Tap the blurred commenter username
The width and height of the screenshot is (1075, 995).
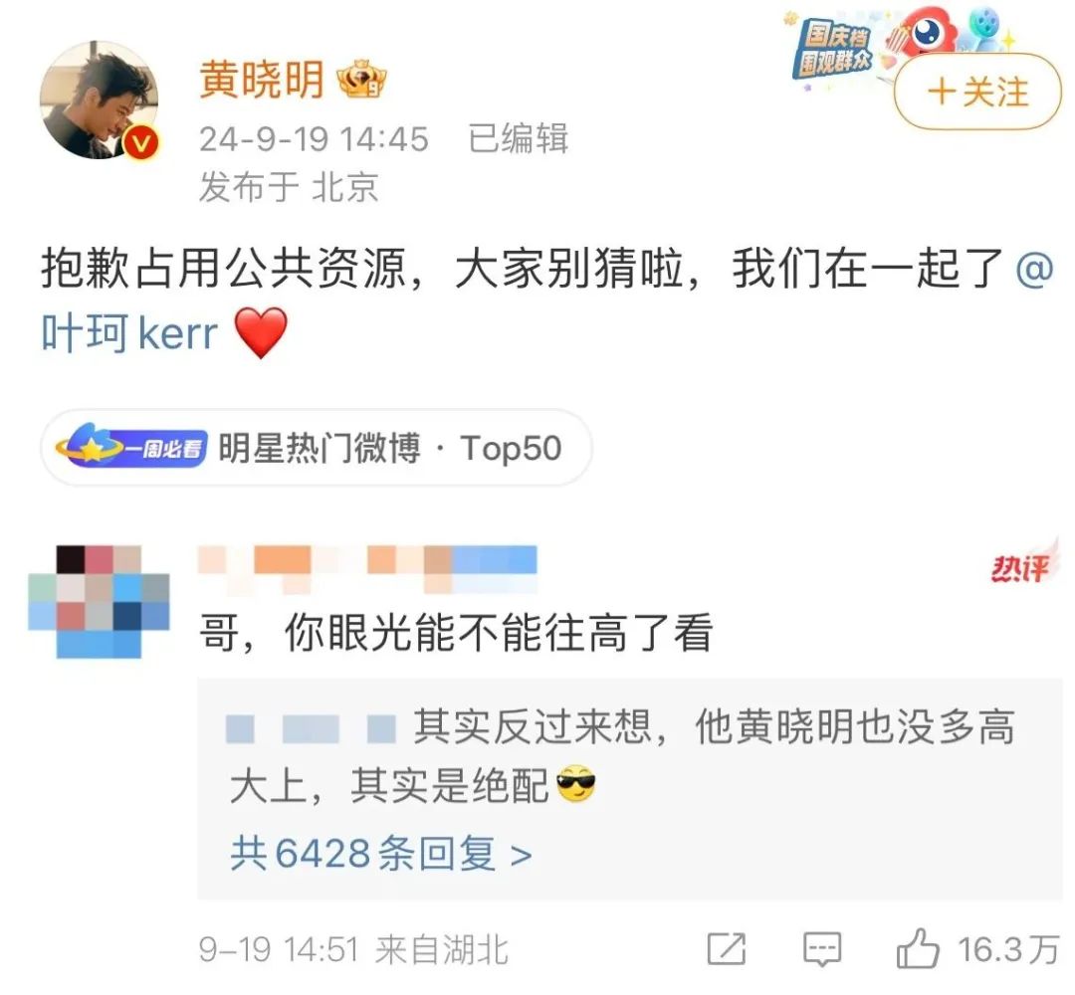367,569
